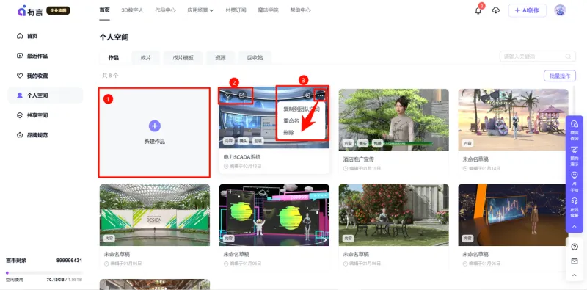Click the 编辑于01月15日 date text
The height and width of the screenshot is (290, 587).
click(x=365, y=168)
